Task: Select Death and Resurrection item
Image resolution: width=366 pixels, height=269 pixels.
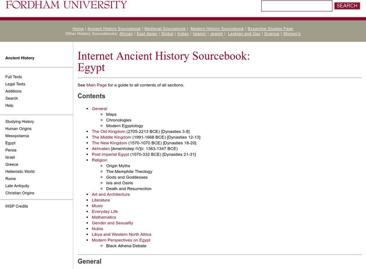Action: coord(129,188)
